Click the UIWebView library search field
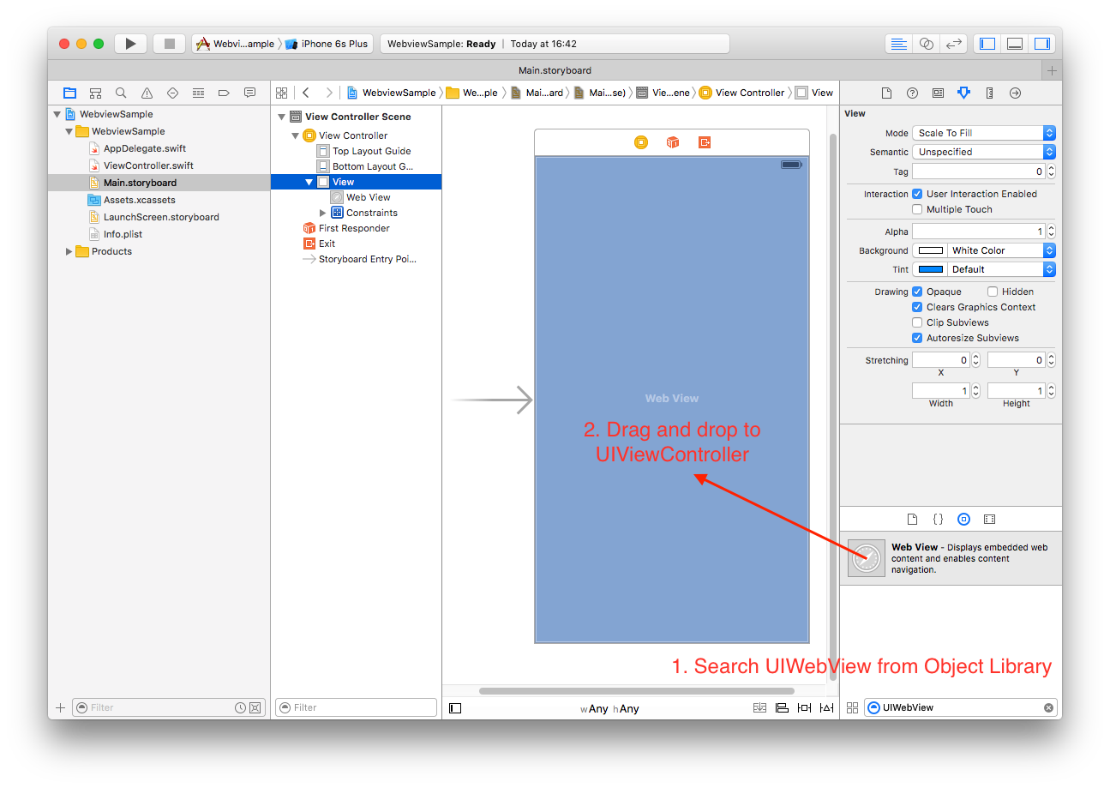The width and height of the screenshot is (1110, 788). (x=961, y=708)
